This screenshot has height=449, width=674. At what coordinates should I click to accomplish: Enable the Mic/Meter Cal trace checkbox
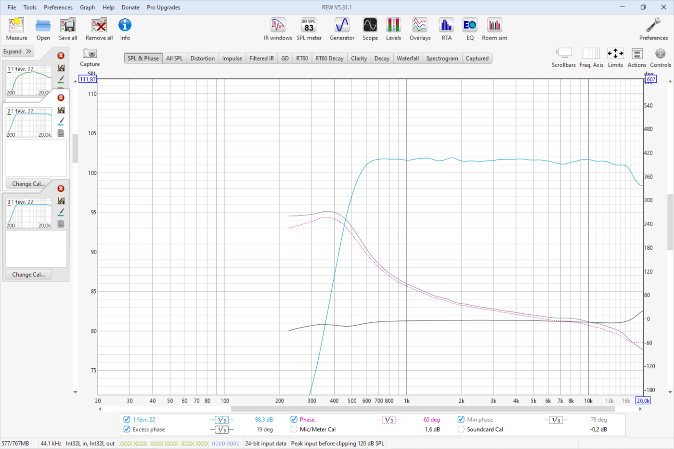(294, 429)
